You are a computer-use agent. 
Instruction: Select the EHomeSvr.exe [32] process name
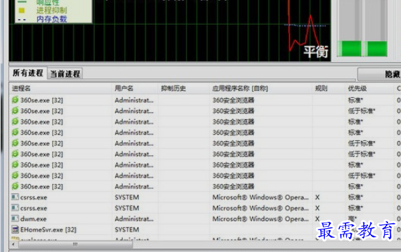click(49, 230)
